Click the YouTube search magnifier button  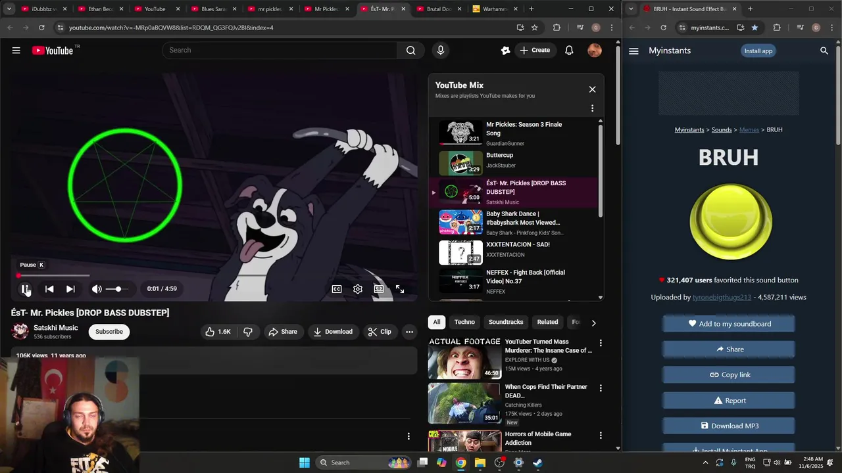click(411, 51)
